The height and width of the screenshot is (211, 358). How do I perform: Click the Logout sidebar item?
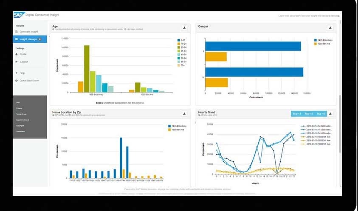pyautogui.click(x=24, y=62)
